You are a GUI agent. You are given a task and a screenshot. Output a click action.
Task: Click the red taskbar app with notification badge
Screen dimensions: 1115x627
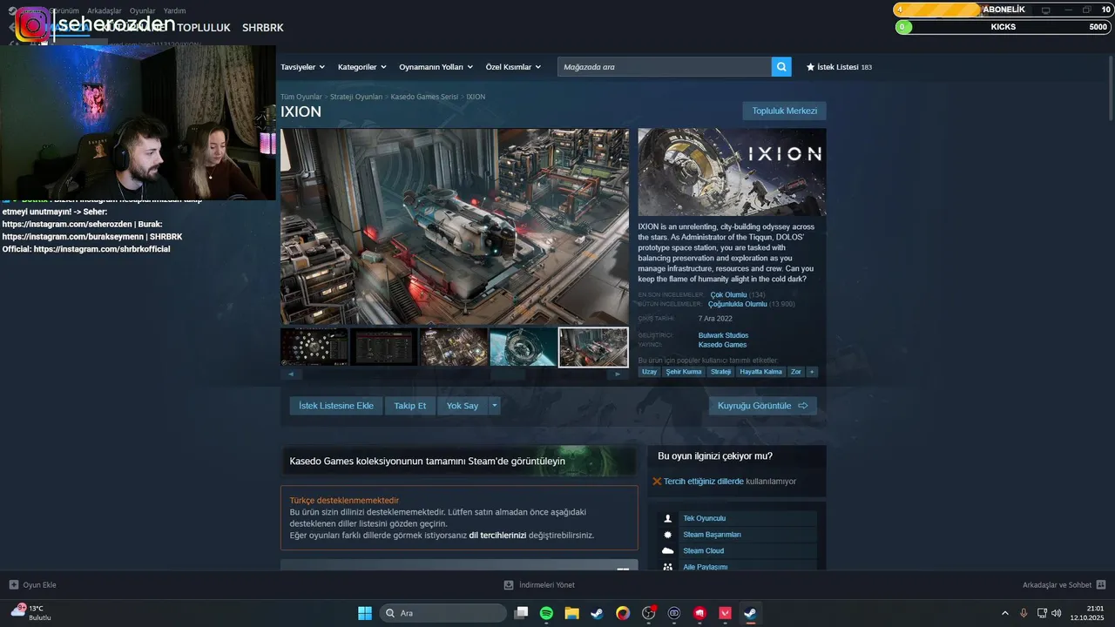[649, 613]
